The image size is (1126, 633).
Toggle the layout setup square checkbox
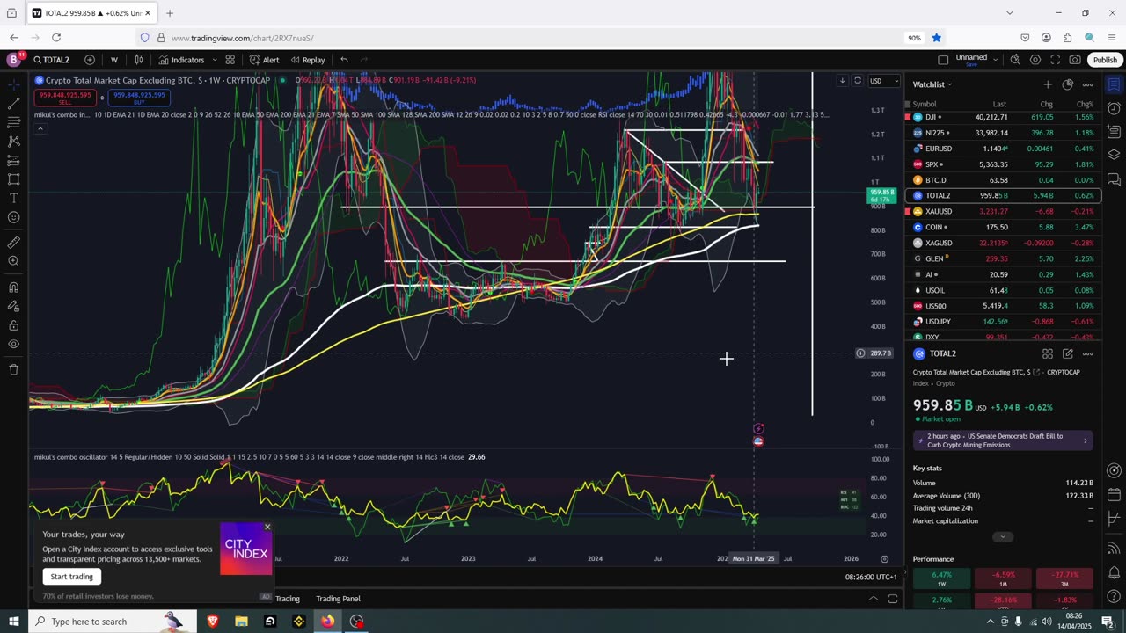tap(943, 60)
